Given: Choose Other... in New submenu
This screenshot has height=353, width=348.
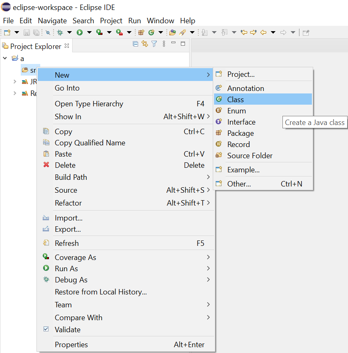Looking at the screenshot, I should click(263, 184).
